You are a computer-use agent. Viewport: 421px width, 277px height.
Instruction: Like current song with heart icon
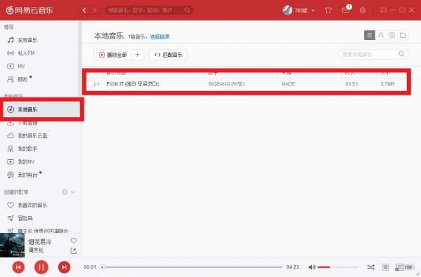pyautogui.click(x=74, y=241)
